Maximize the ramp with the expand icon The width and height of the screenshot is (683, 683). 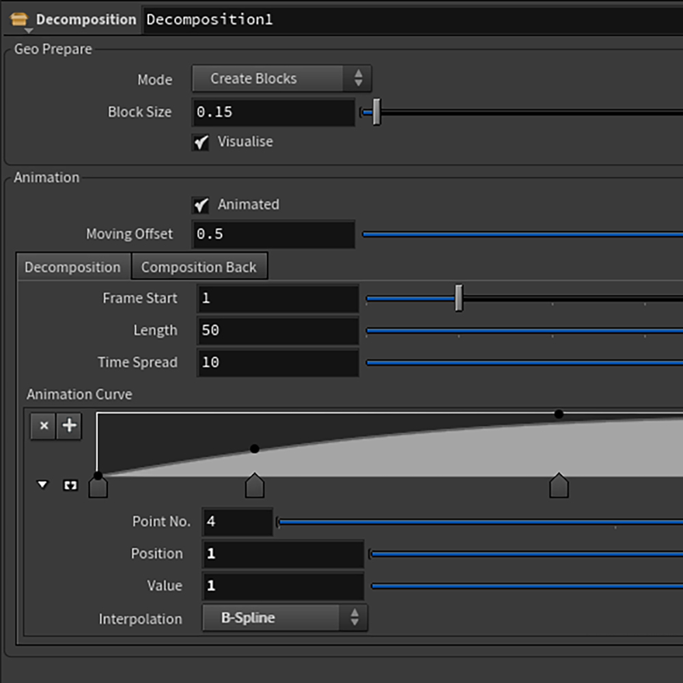pyautogui.click(x=70, y=485)
